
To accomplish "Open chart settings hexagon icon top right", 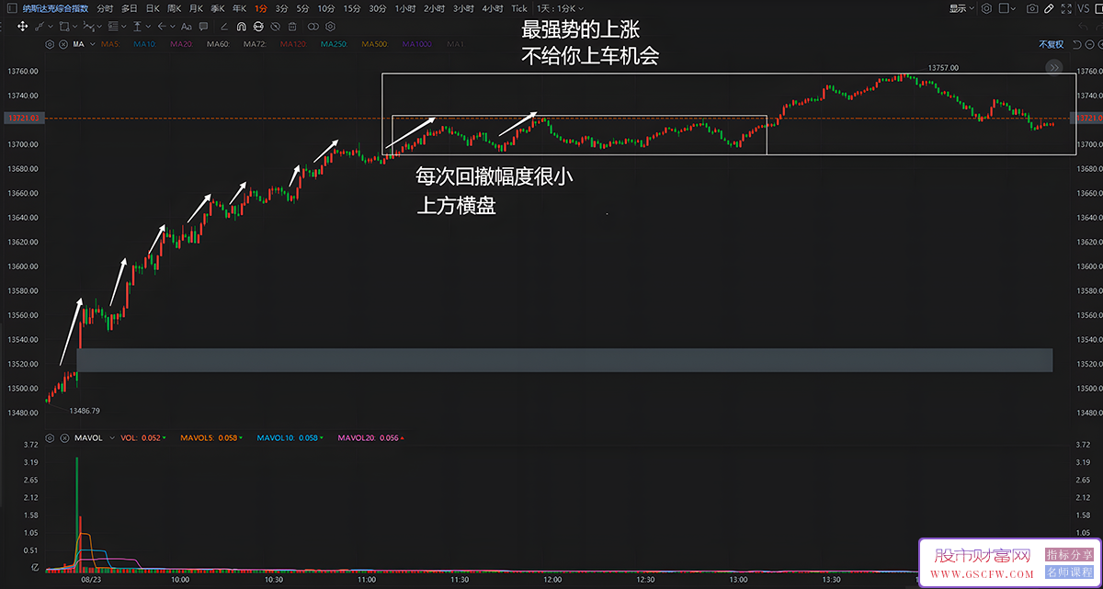I will pos(986,8).
